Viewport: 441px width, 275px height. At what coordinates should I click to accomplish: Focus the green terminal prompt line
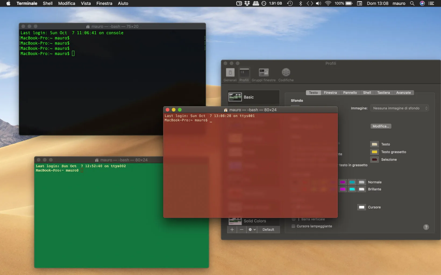(59, 170)
